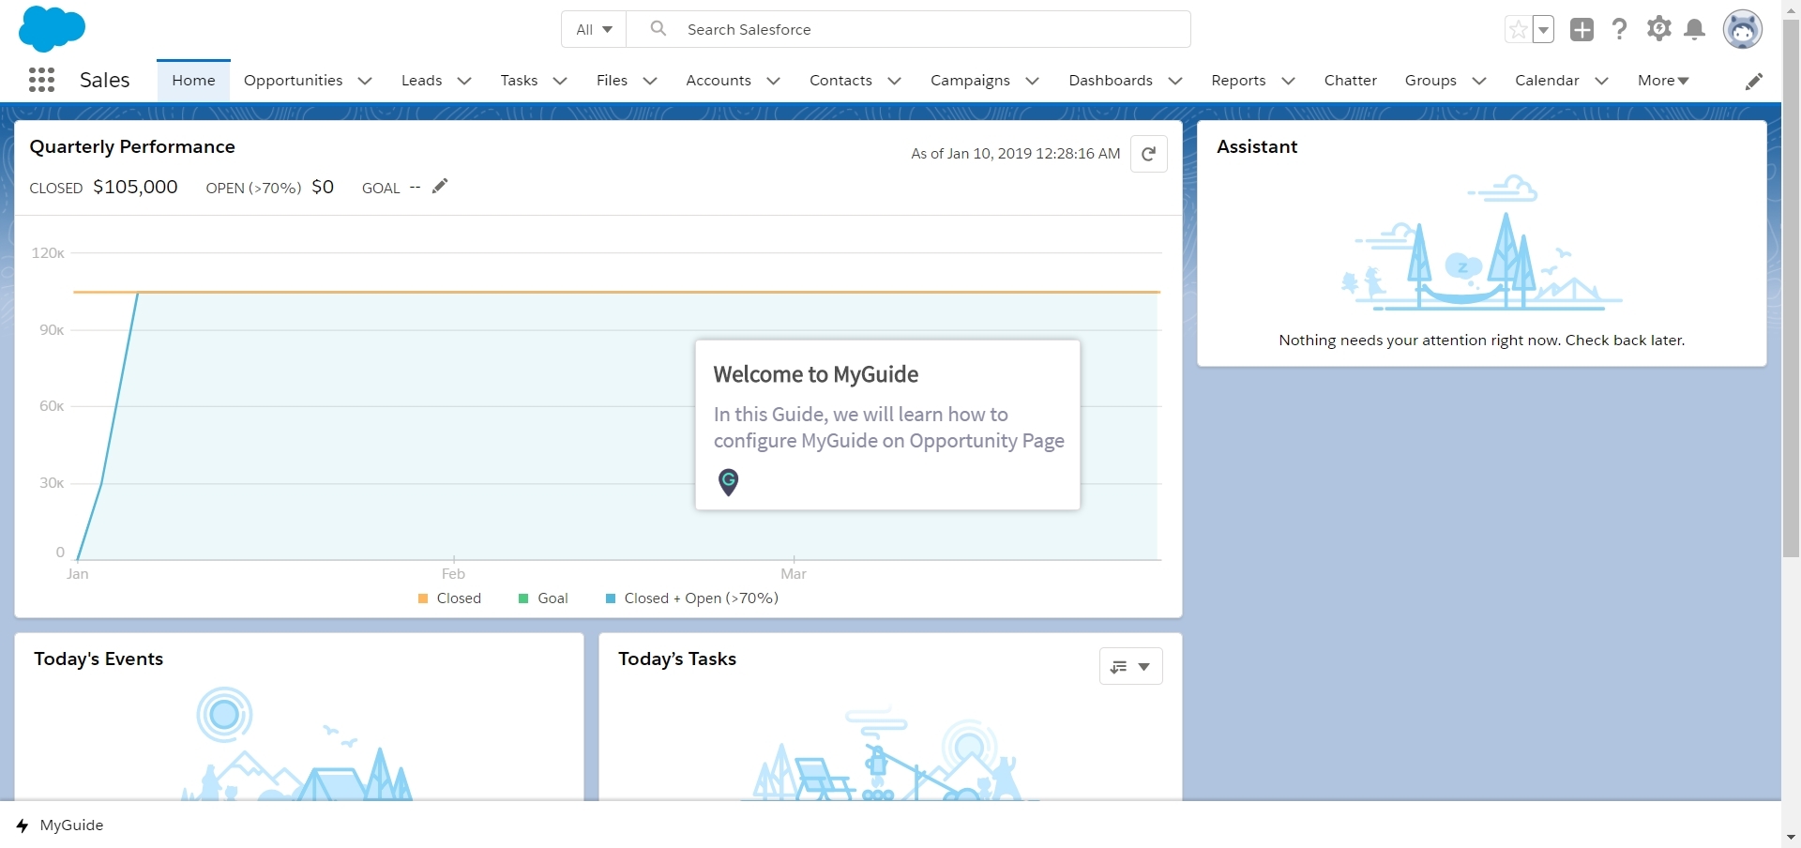The width and height of the screenshot is (1801, 848).
Task: Expand the Campaigns tab chevron
Action: [1032, 81]
